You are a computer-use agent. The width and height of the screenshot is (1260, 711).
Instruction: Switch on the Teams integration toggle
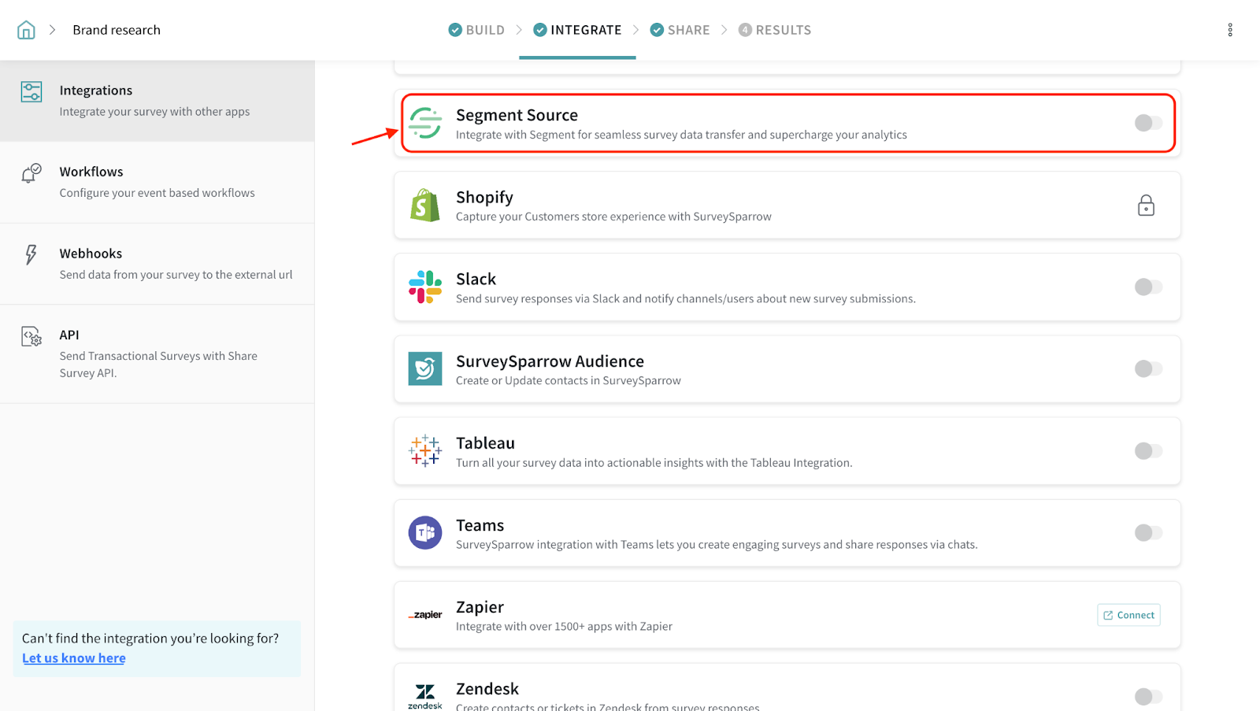tap(1147, 533)
